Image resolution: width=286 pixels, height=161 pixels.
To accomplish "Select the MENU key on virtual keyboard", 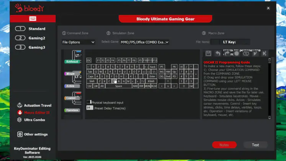I will (x=147, y=86).
